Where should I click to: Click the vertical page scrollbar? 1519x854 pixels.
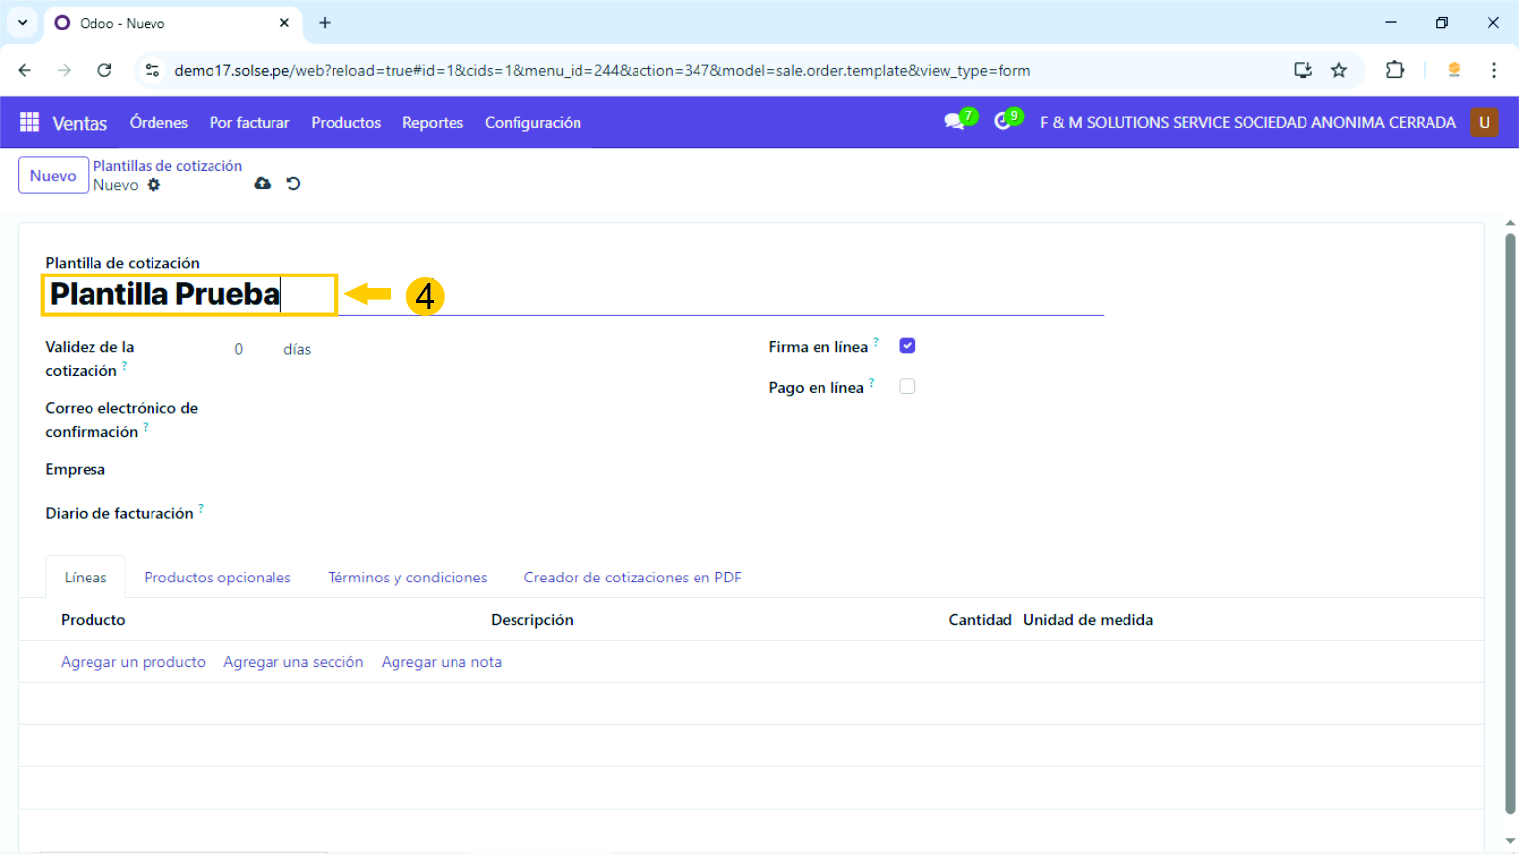tap(1510, 521)
